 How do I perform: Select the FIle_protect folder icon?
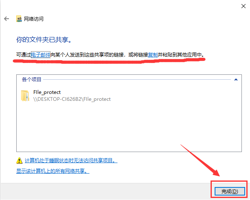[x=25, y=96]
